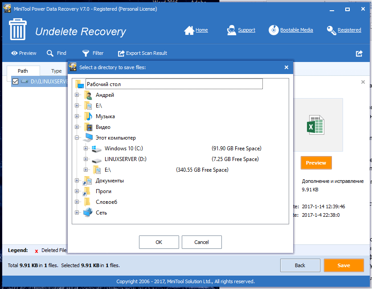
Task: Select the LINUXSERVER (D:) drive
Action: point(125,159)
